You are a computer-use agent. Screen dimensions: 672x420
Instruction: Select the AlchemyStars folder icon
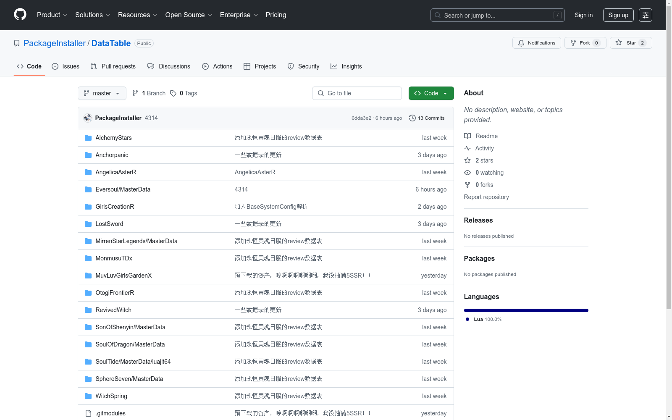[x=88, y=137]
